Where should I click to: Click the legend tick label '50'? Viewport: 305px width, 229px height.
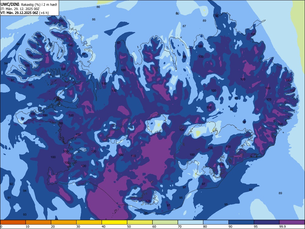point(129,227)
